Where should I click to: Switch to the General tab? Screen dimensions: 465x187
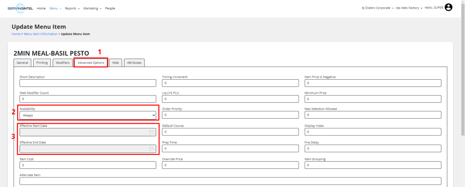coord(22,62)
